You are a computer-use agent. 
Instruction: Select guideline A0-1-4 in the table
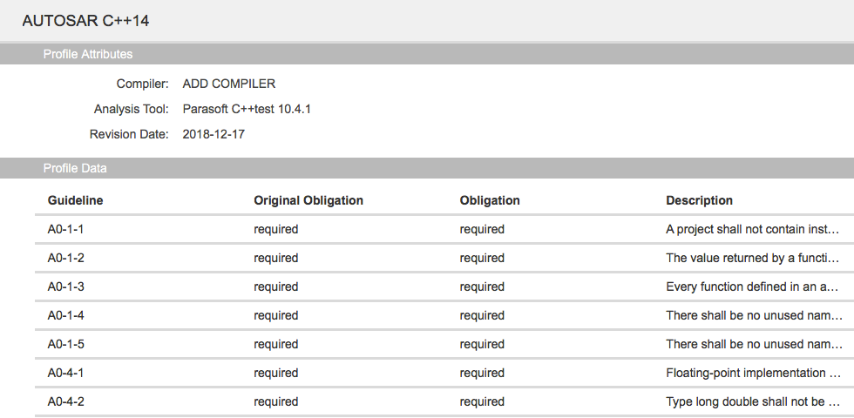(444, 315)
